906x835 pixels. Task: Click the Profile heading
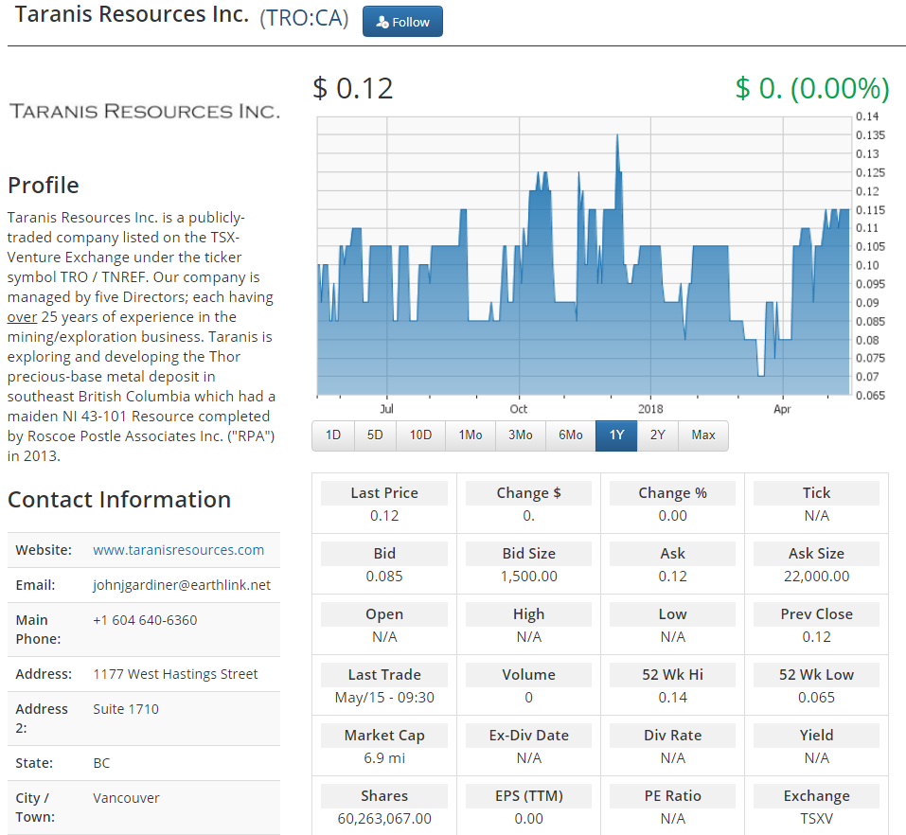pyautogui.click(x=44, y=186)
